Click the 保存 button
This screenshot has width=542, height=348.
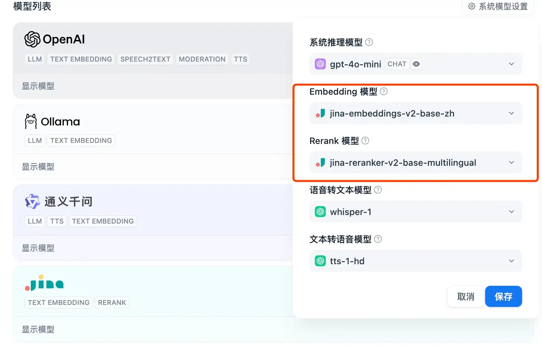tap(503, 296)
